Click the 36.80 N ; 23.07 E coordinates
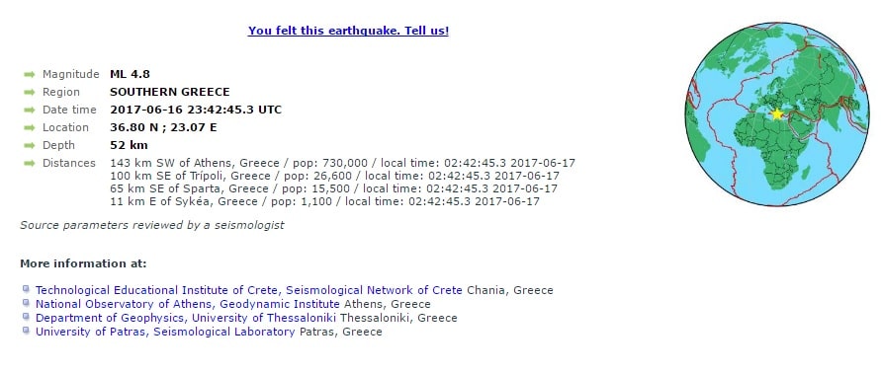This screenshot has width=881, height=373. point(163,127)
